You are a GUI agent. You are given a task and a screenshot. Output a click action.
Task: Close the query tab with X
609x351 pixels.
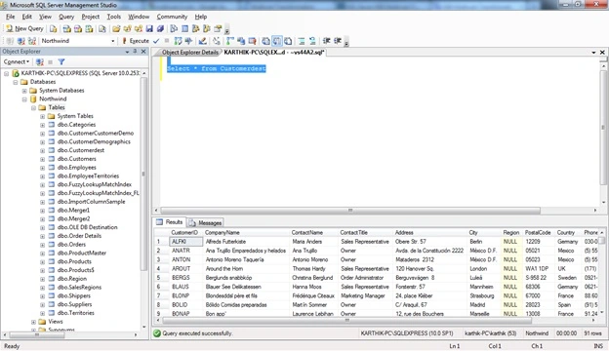[x=602, y=52]
